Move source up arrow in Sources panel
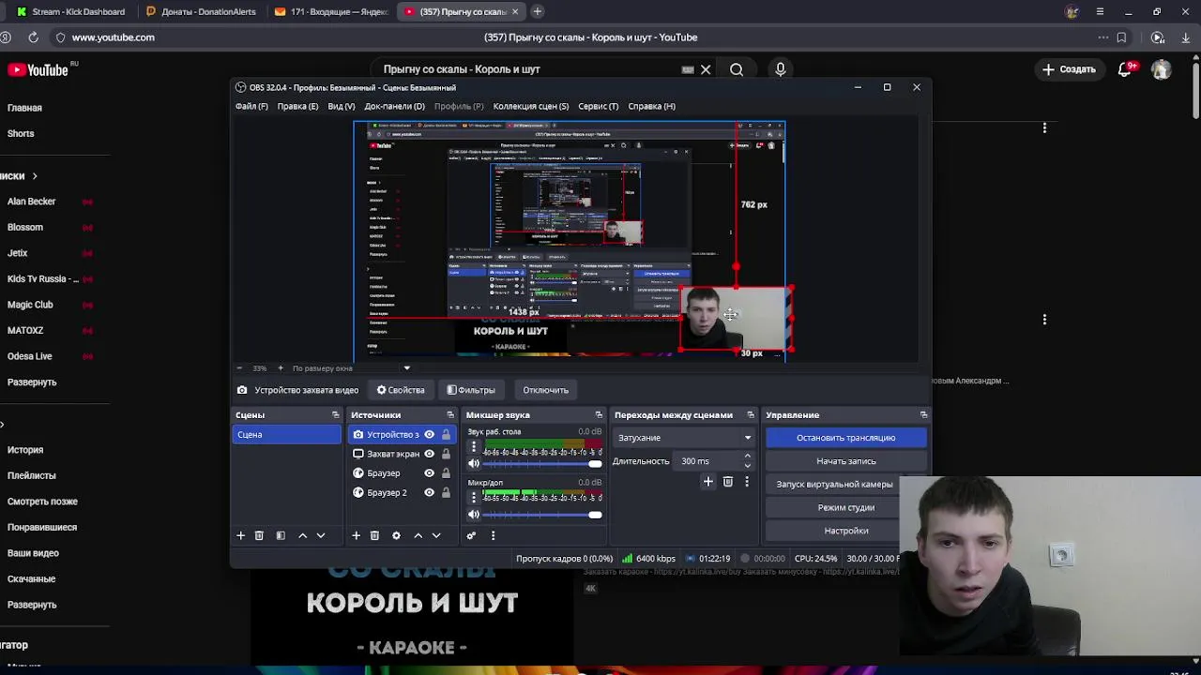Image resolution: width=1201 pixels, height=675 pixels. (418, 535)
